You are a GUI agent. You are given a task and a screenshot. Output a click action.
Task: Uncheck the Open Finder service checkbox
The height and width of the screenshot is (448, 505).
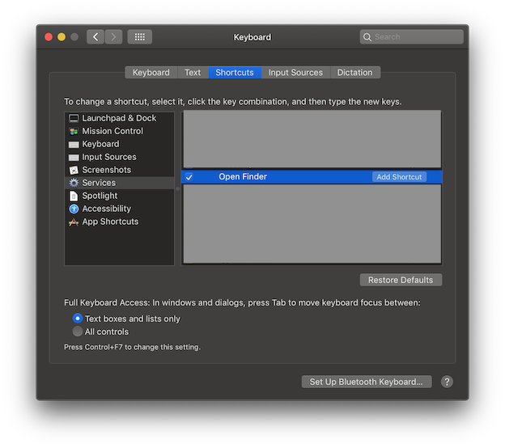(189, 177)
